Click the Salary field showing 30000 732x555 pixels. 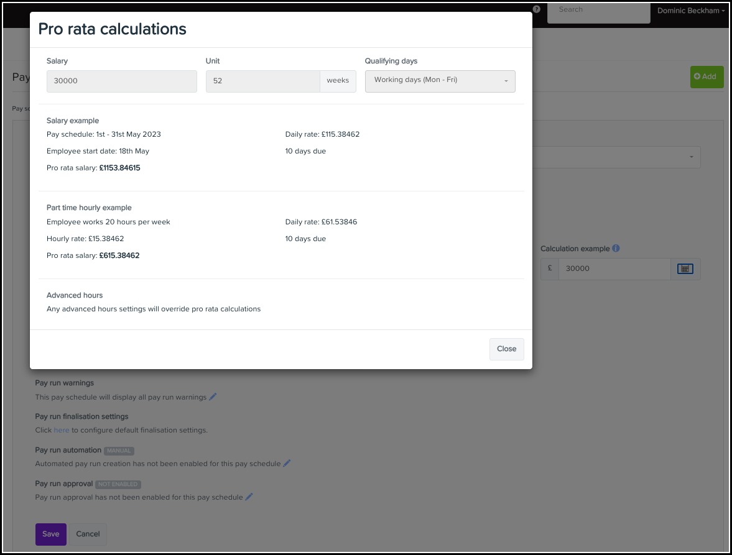tap(122, 81)
